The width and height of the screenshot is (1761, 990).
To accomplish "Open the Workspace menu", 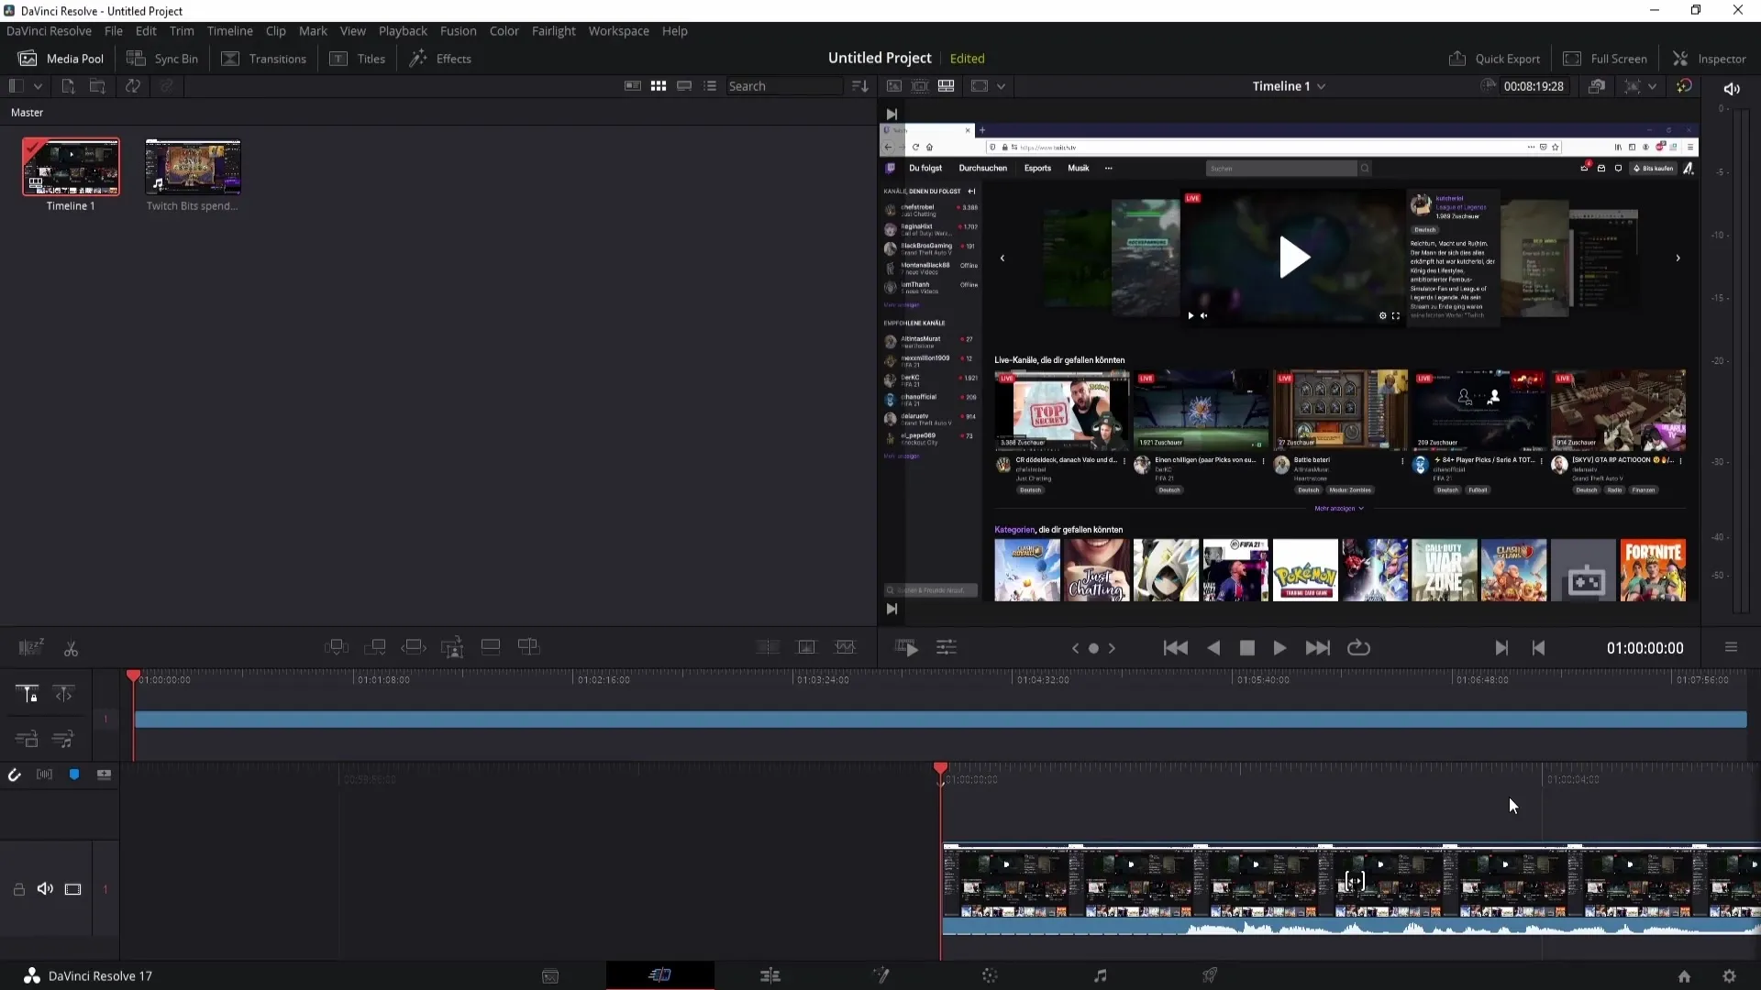I will coord(618,31).
